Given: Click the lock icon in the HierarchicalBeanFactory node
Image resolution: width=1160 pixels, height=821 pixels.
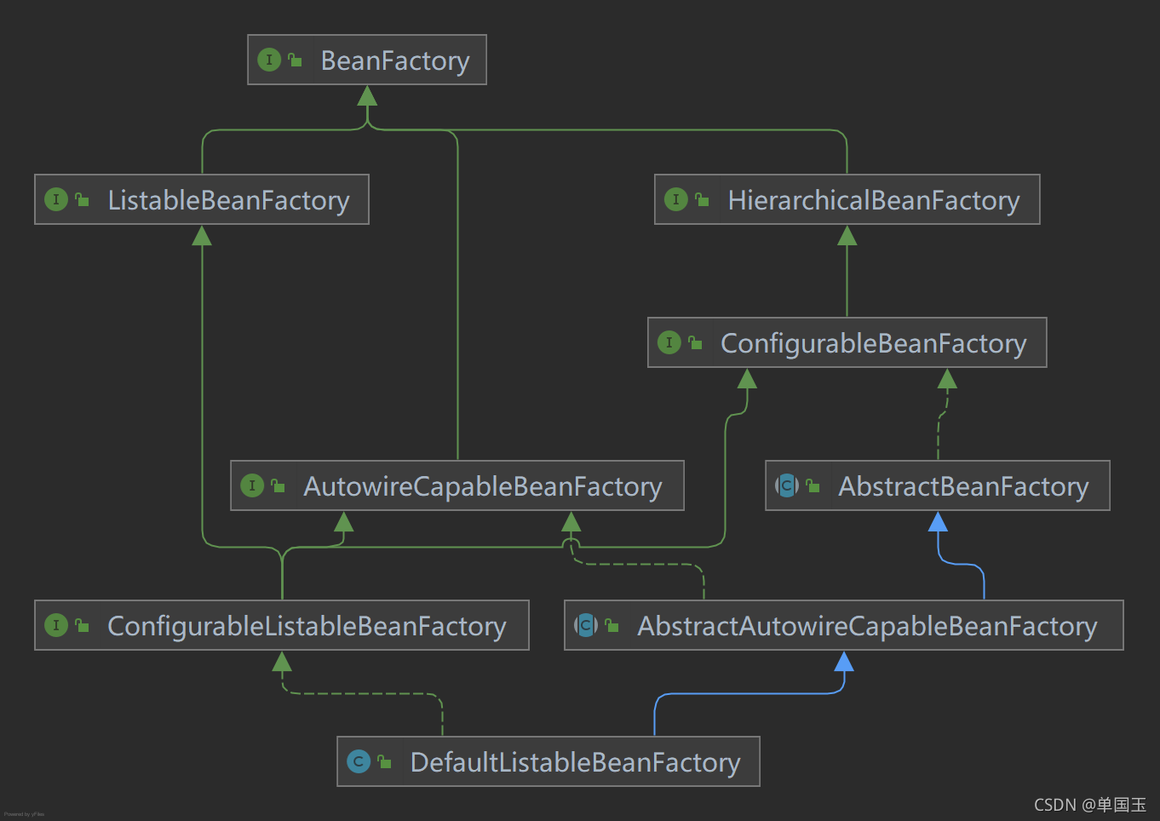Looking at the screenshot, I should [702, 199].
